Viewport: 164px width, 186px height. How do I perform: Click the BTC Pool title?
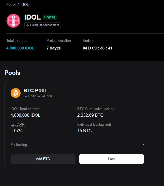tap(35, 91)
